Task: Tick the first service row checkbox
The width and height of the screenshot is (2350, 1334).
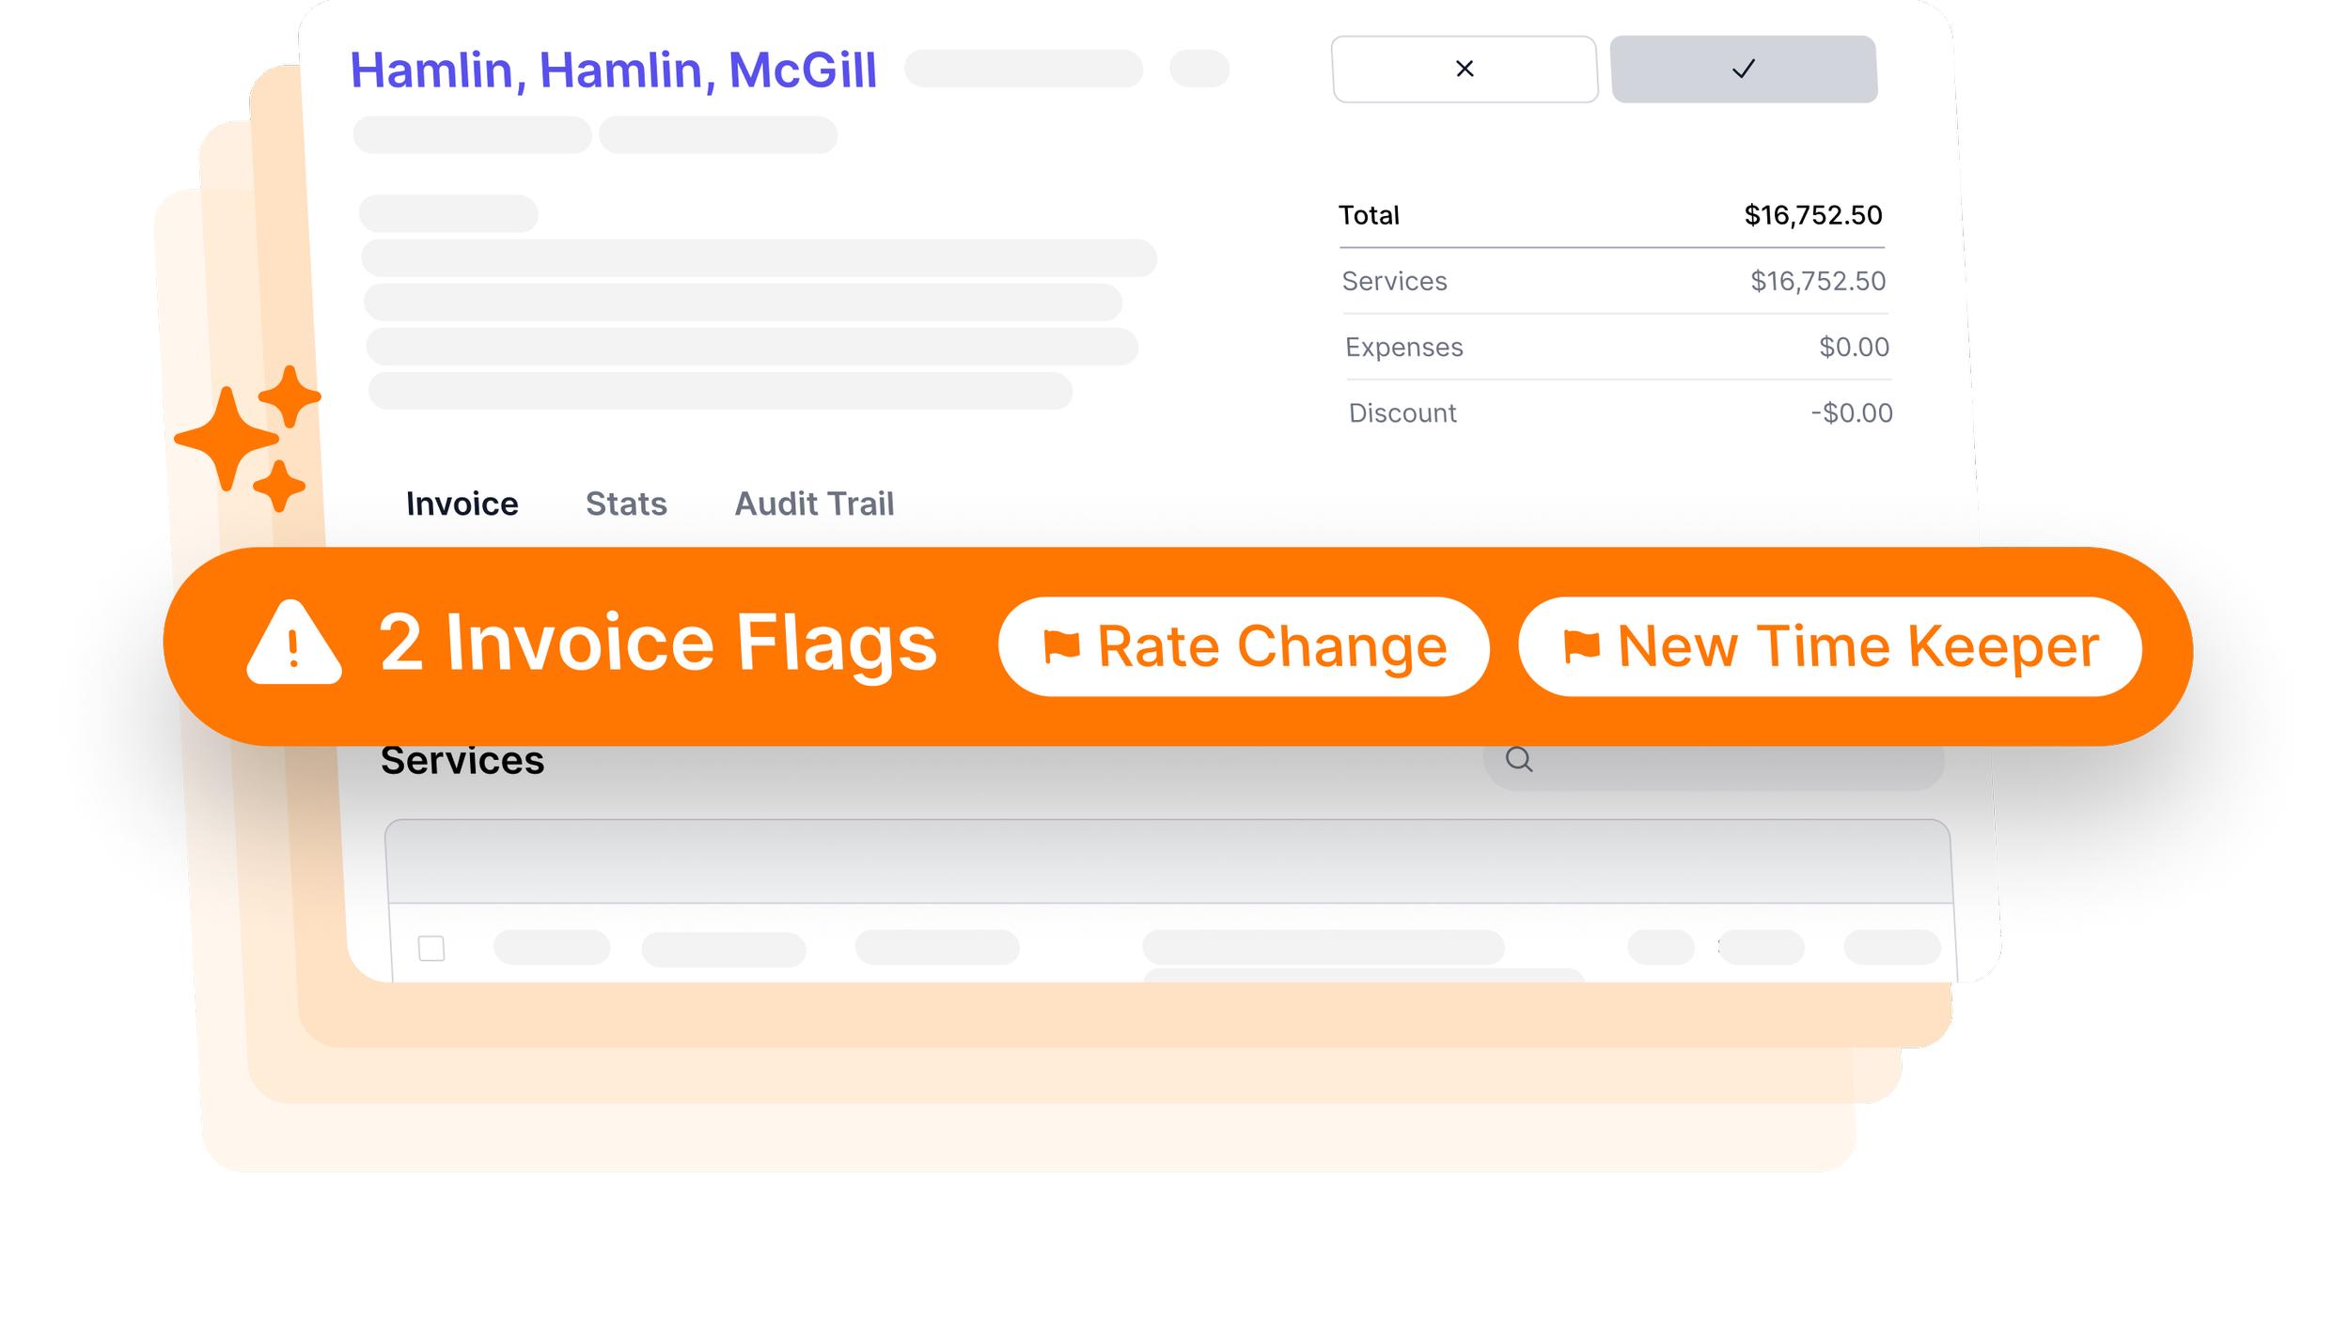Action: (x=431, y=948)
